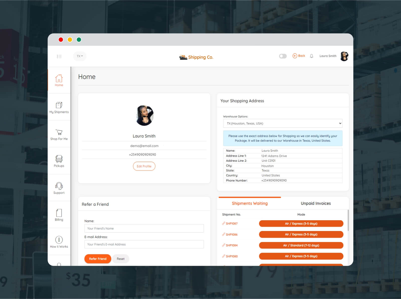The image size is (401, 299).
Task: Open the Support headset icon
Action: coord(59,186)
